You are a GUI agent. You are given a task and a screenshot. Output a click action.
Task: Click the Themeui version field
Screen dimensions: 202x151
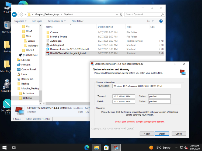click(x=124, y=96)
